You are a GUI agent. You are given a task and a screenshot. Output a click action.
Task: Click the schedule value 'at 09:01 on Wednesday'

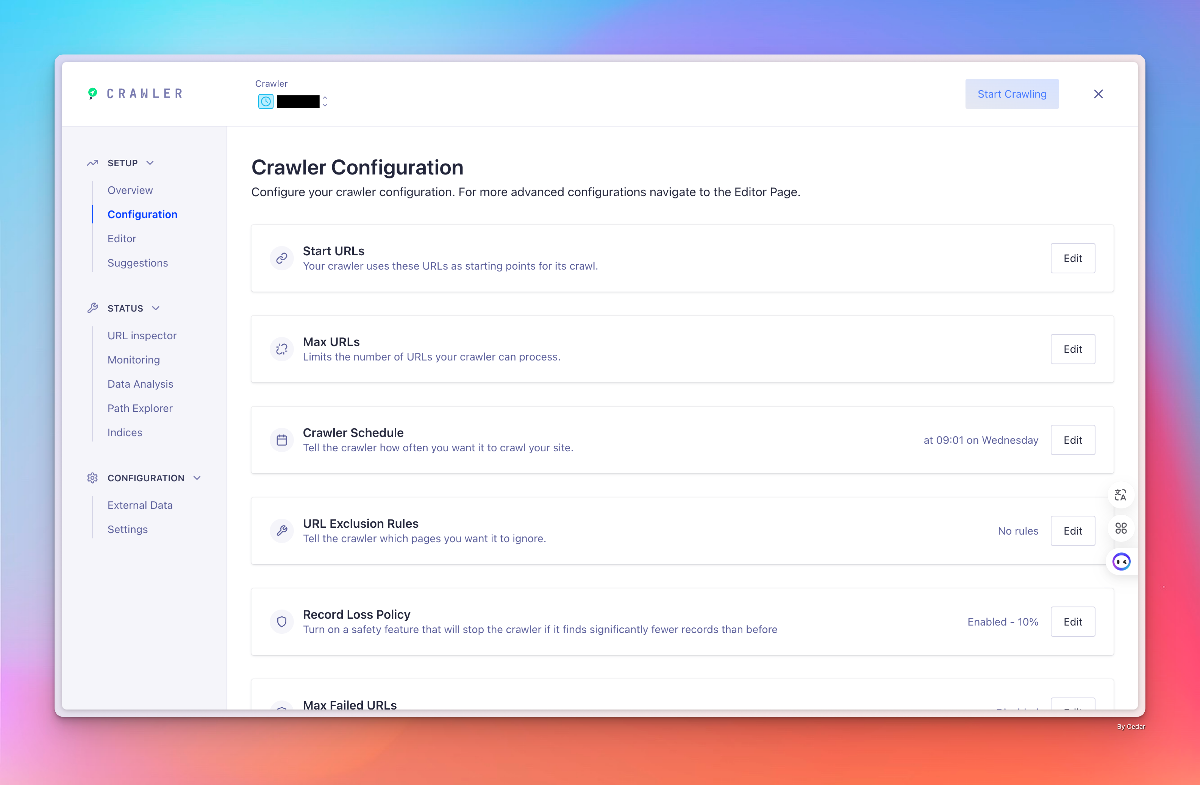click(x=981, y=440)
